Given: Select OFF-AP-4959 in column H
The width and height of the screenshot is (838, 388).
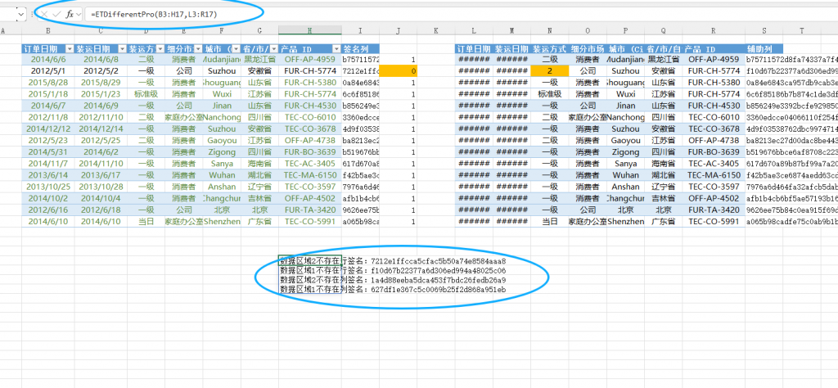Looking at the screenshot, I should tap(310, 59).
